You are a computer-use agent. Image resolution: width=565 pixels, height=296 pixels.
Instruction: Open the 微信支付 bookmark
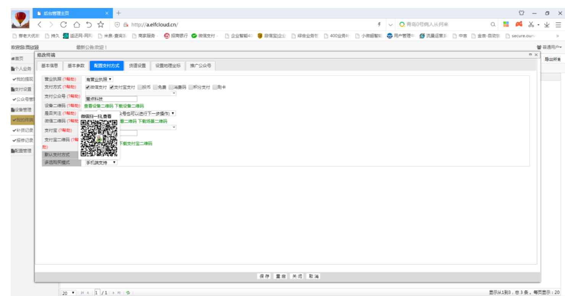point(205,36)
